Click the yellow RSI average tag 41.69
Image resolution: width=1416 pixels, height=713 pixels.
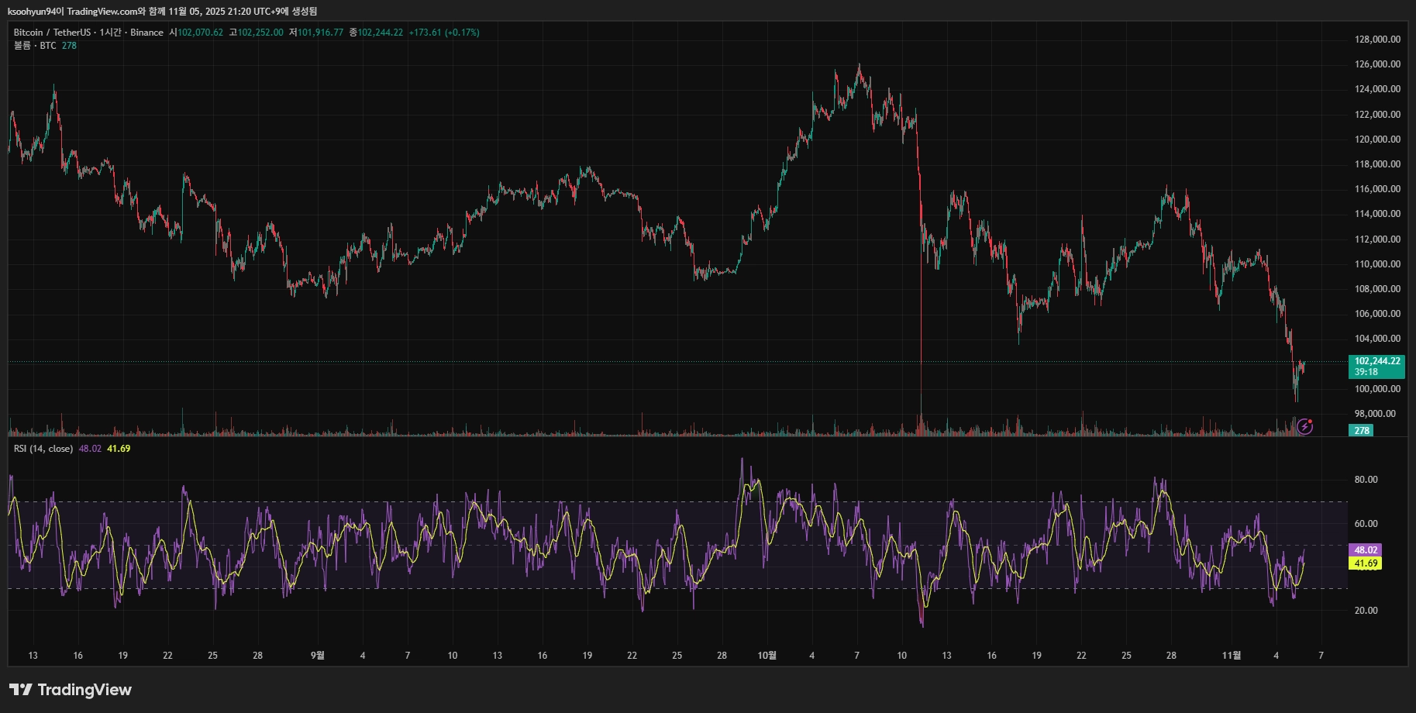pyautogui.click(x=1365, y=563)
